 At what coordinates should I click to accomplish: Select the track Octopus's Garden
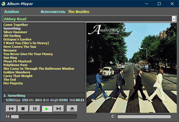point(17,39)
